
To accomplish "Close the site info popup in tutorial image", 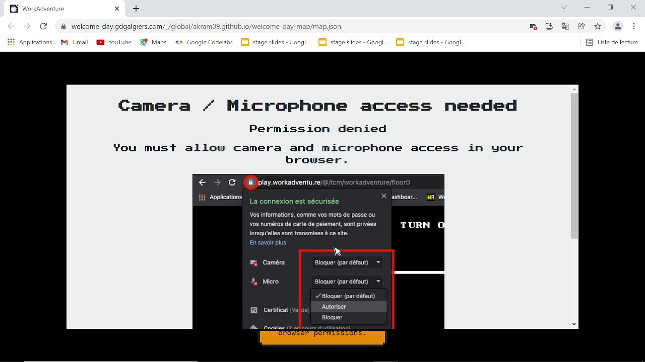I will click(x=384, y=196).
